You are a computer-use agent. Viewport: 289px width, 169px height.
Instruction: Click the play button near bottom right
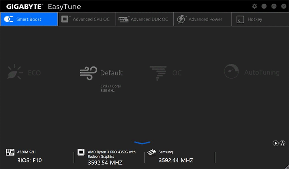[275, 143]
